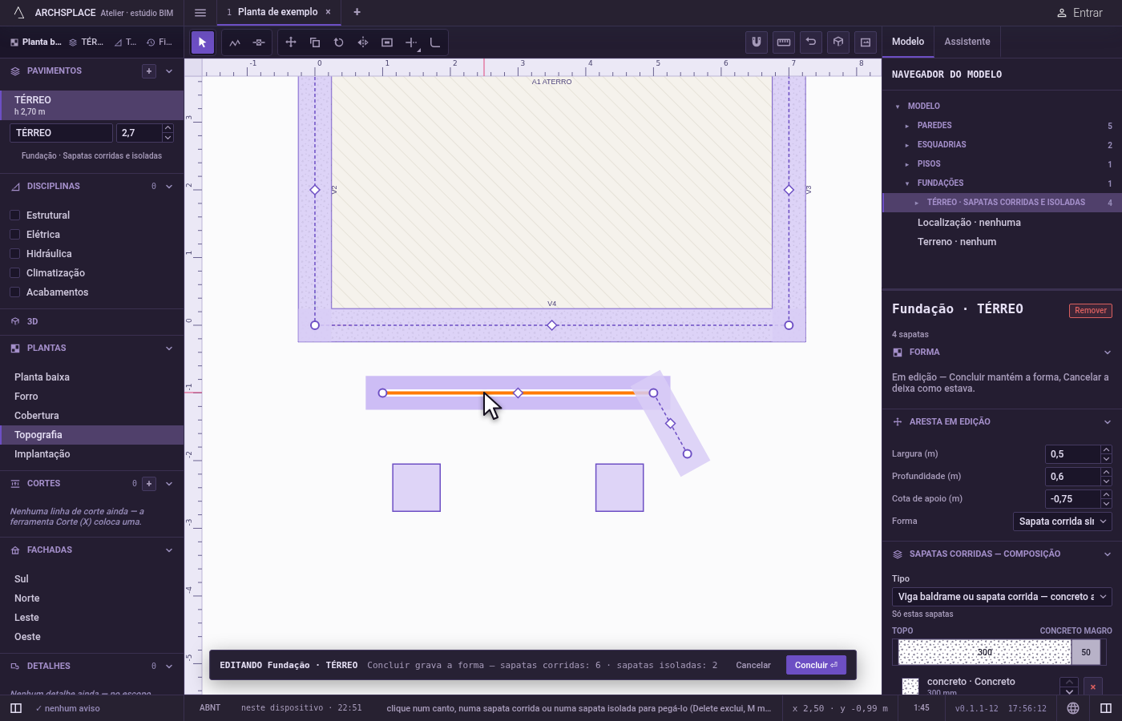The width and height of the screenshot is (1122, 721).
Task: Collapse the Fachadas section chevron
Action: coord(169,550)
